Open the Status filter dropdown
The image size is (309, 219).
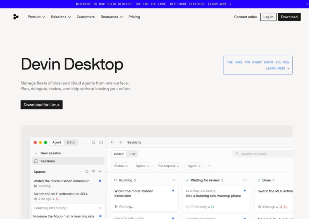(x=121, y=166)
